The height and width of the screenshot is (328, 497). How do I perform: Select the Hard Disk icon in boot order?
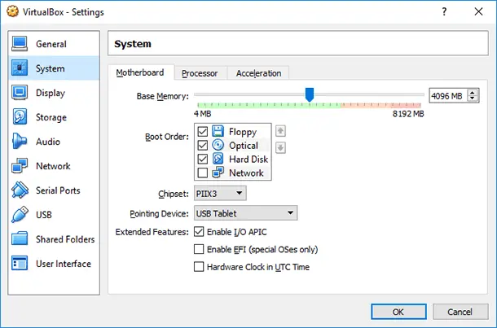coord(218,159)
